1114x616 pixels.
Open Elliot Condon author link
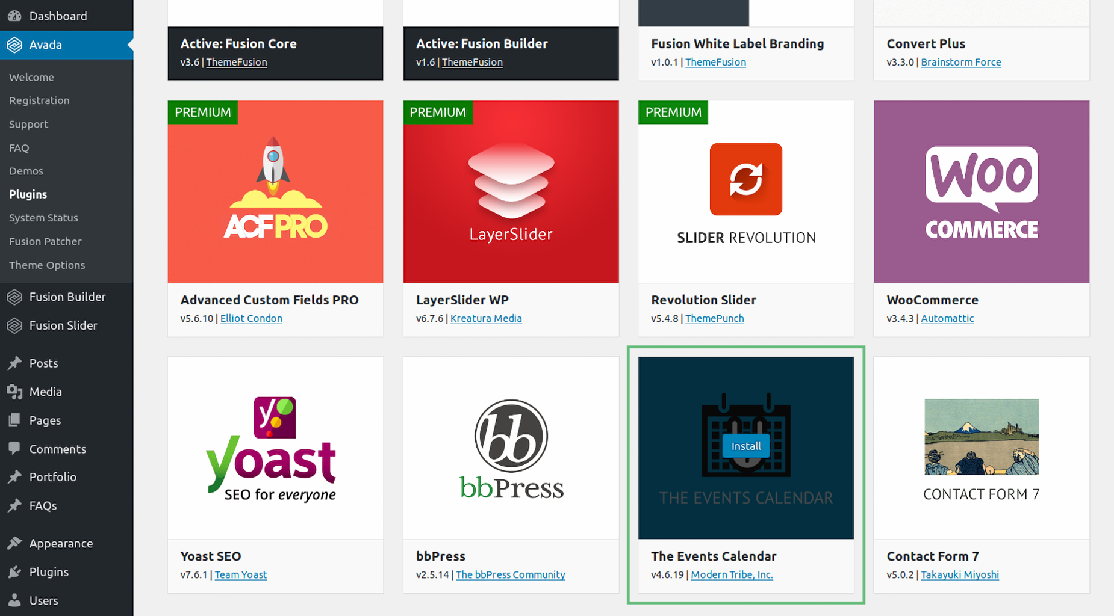(251, 318)
